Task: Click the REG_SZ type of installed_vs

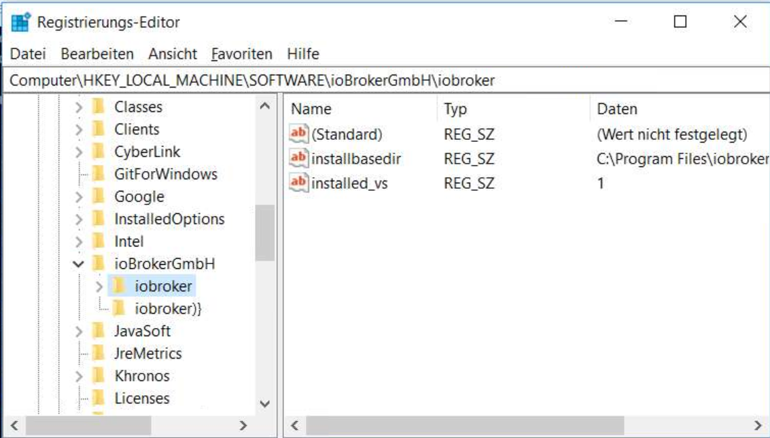Action: click(x=469, y=183)
